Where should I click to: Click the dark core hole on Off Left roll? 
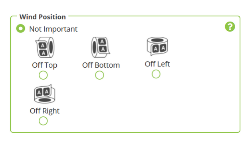coord(157,40)
